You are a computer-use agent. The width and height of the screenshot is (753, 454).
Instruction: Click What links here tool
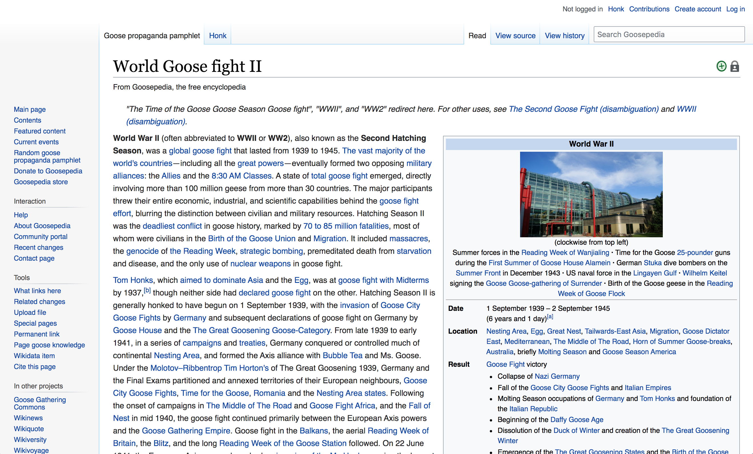pos(37,291)
